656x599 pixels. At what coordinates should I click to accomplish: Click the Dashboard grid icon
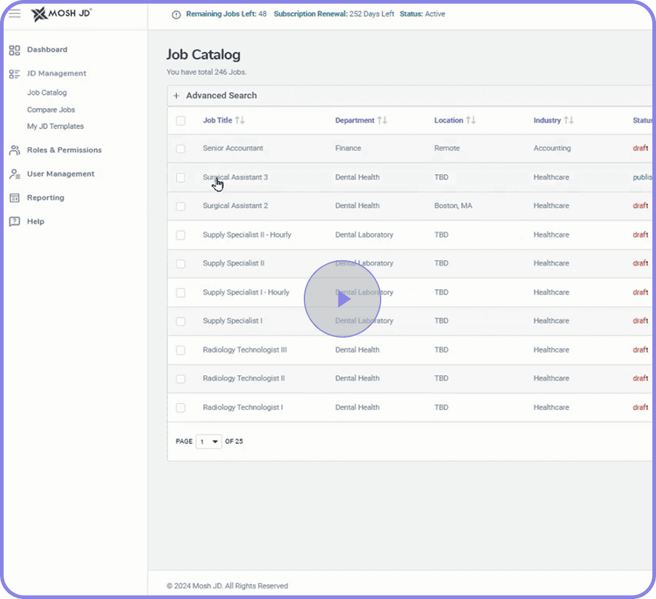pos(15,50)
